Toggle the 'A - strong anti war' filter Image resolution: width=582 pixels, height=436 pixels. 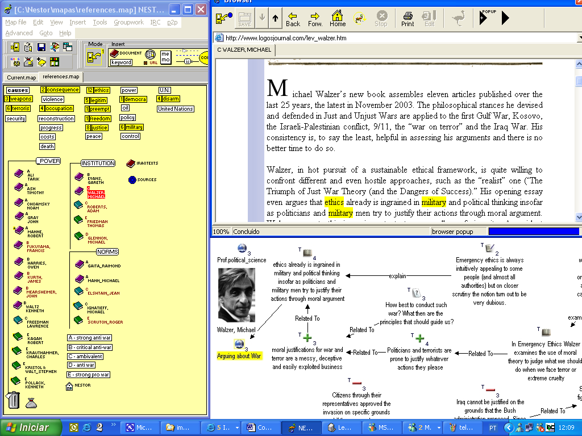89,338
